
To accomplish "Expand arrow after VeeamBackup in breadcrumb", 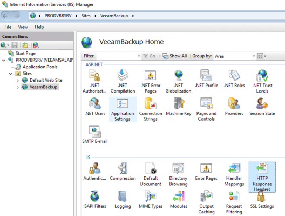I will point(133,16).
